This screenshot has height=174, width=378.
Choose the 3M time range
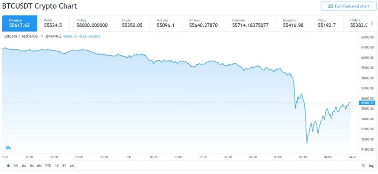coord(31,166)
